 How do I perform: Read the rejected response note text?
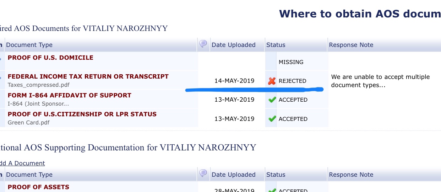click(x=380, y=81)
